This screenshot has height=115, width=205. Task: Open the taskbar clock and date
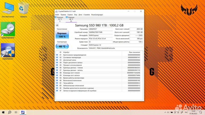pos(193,112)
